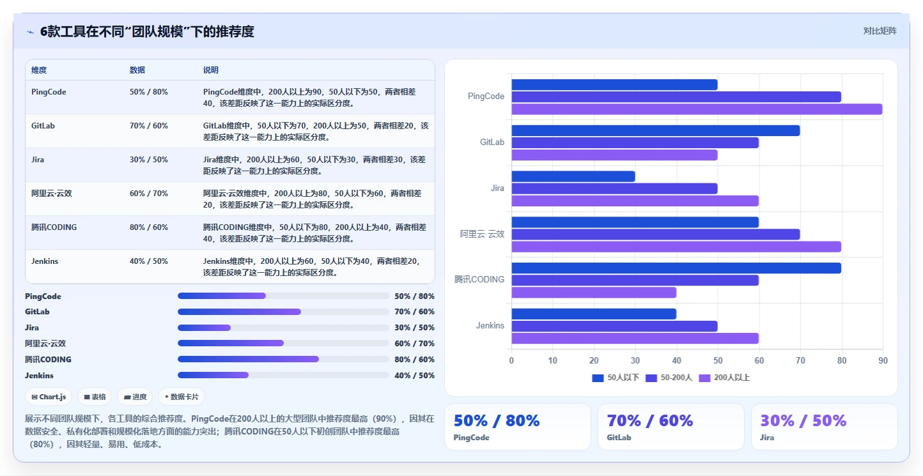Click the description starting 'Jenkins维度中'
Viewport: 923px width, 476px height.
[x=312, y=267]
